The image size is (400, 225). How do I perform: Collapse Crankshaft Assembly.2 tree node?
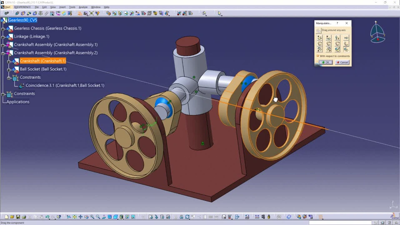point(3,53)
